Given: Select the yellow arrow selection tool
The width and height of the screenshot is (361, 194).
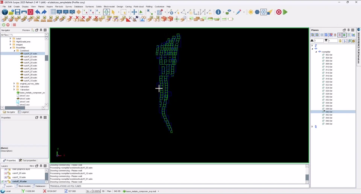Looking at the screenshot, I should coord(113,12).
